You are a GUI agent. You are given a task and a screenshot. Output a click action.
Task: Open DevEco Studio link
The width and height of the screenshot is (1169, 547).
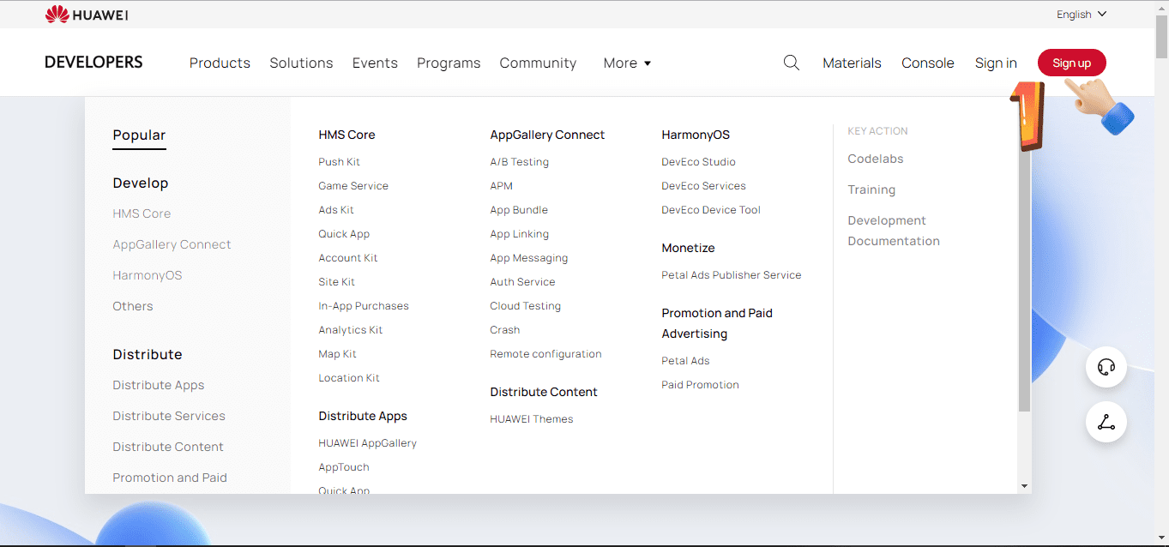click(699, 162)
